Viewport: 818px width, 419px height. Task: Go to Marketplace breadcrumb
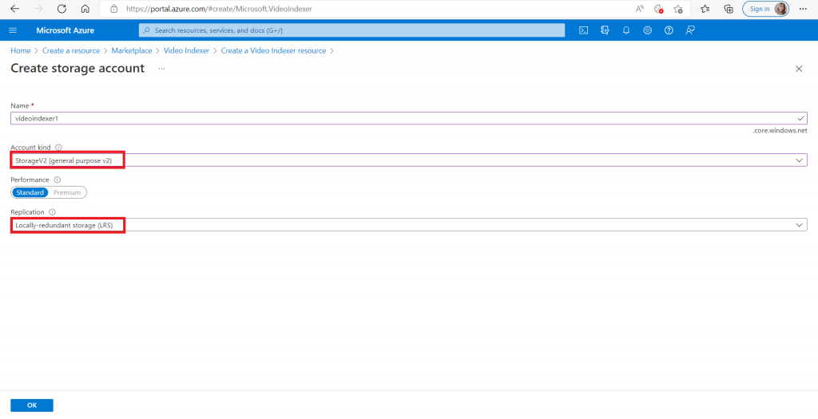click(132, 51)
